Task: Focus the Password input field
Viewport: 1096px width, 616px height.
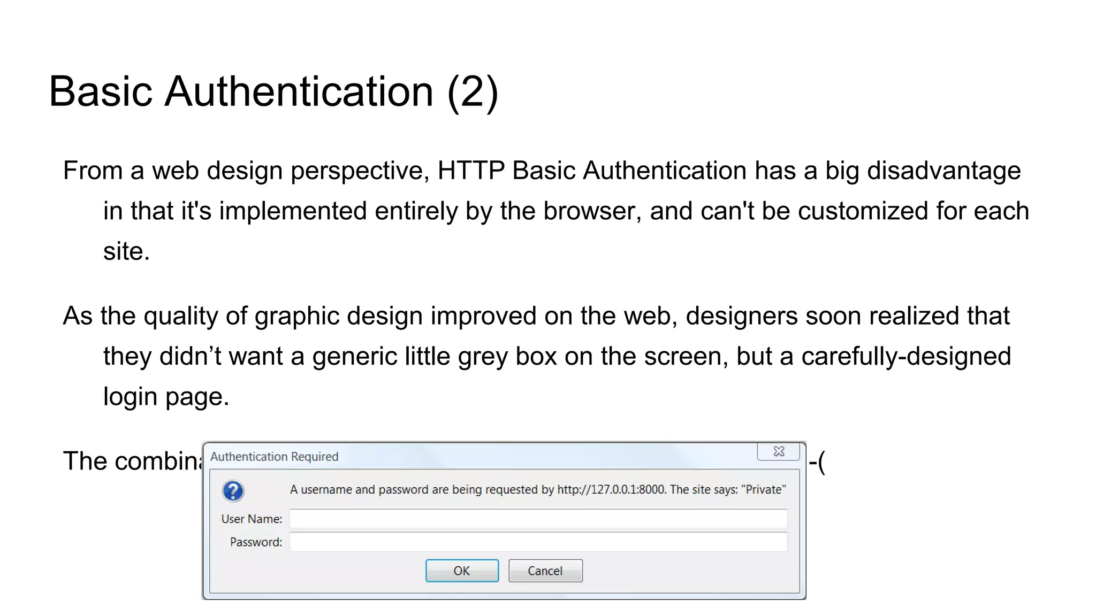Action: [538, 542]
